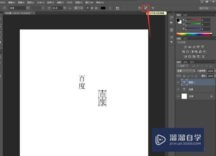Toggle visibility of second text layer

(x=178, y=89)
